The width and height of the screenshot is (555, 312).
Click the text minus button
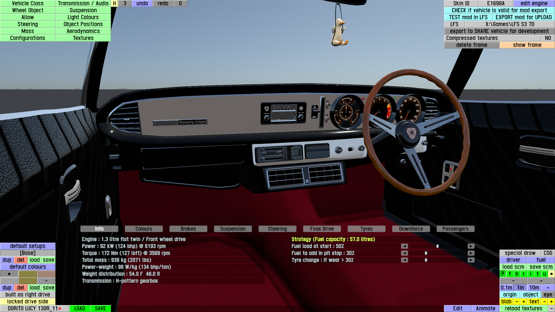[x=544, y=302]
